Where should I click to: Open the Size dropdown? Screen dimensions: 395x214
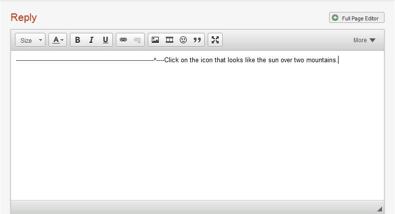click(30, 40)
